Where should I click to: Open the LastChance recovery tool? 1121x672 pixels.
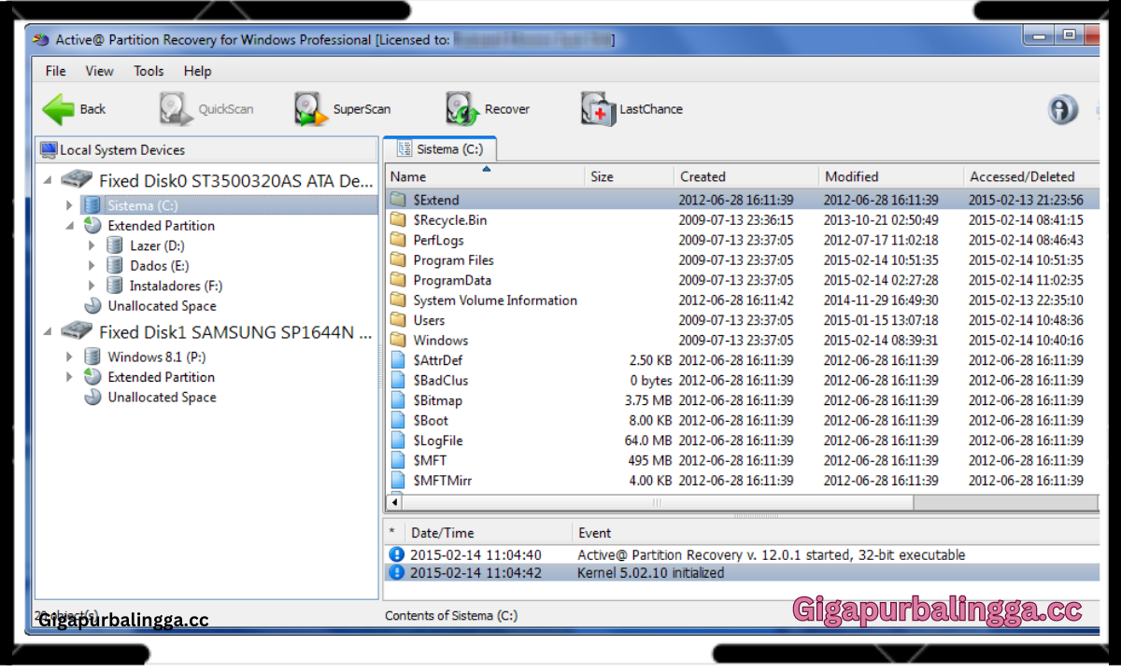631,109
